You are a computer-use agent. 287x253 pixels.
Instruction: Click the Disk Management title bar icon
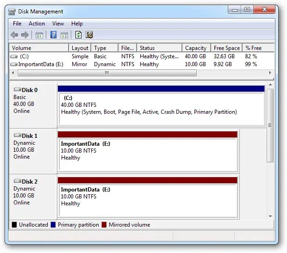click(12, 12)
